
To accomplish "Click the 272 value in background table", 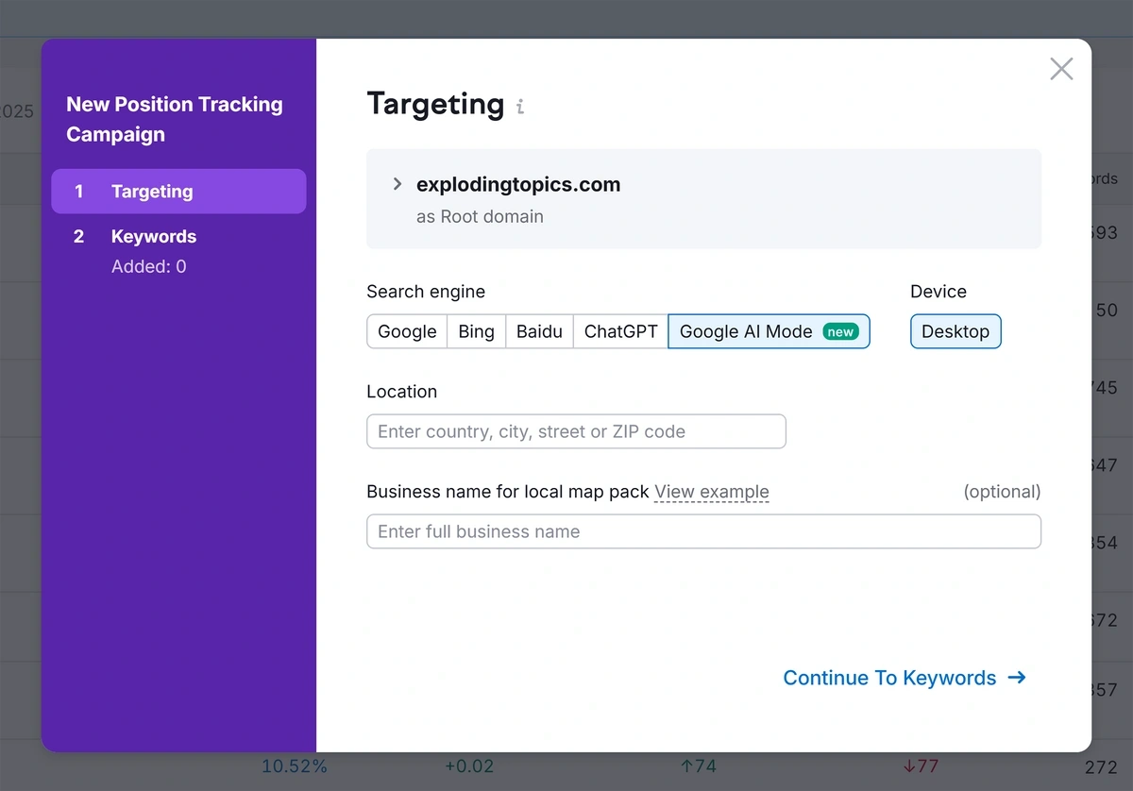I will coord(1102,766).
